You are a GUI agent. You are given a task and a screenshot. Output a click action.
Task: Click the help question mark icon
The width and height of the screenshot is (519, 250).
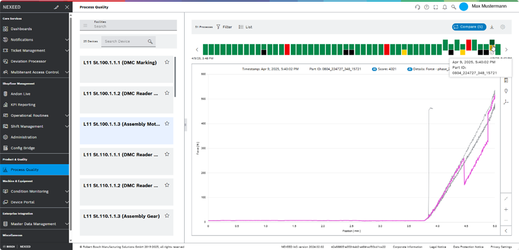point(427,7)
